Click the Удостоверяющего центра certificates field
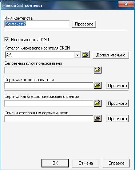 click(x=49, y=103)
